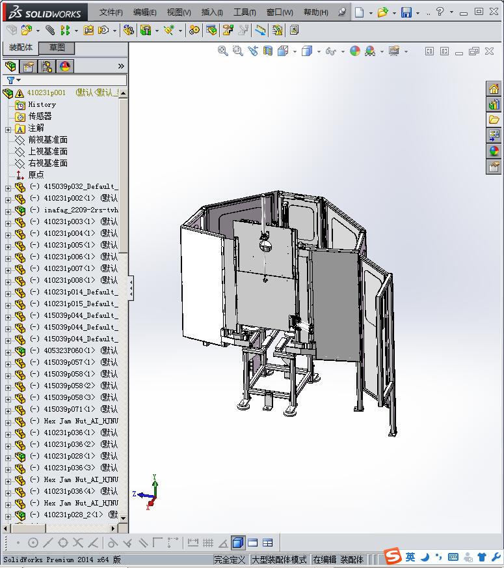Click the tree filter input field
The width and height of the screenshot is (504, 568).
(x=65, y=80)
